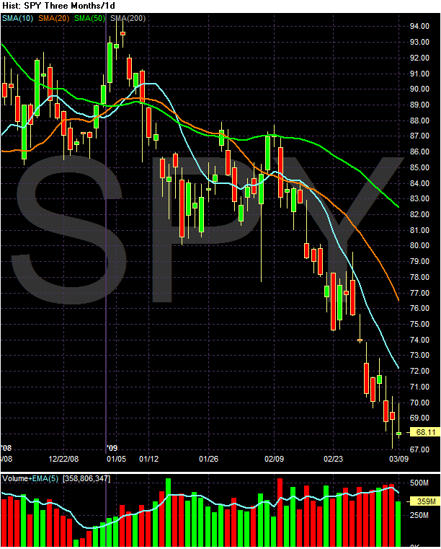
Task: Click the tallest red volume bar near 02/09
Action: (280, 512)
